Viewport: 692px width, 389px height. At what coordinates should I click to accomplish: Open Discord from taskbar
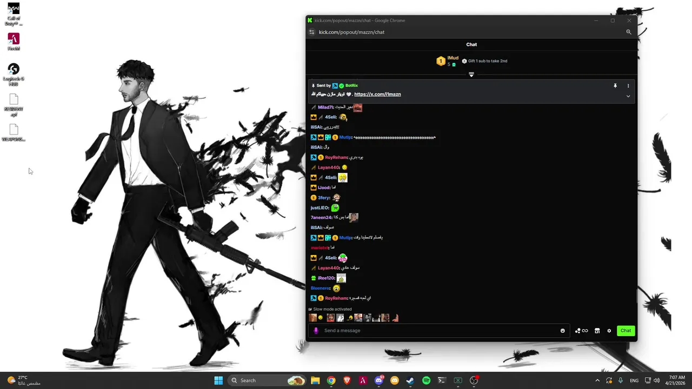coord(379,380)
